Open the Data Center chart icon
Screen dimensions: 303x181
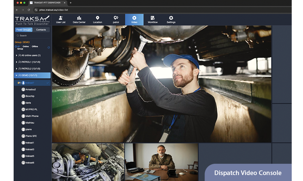tap(79, 18)
